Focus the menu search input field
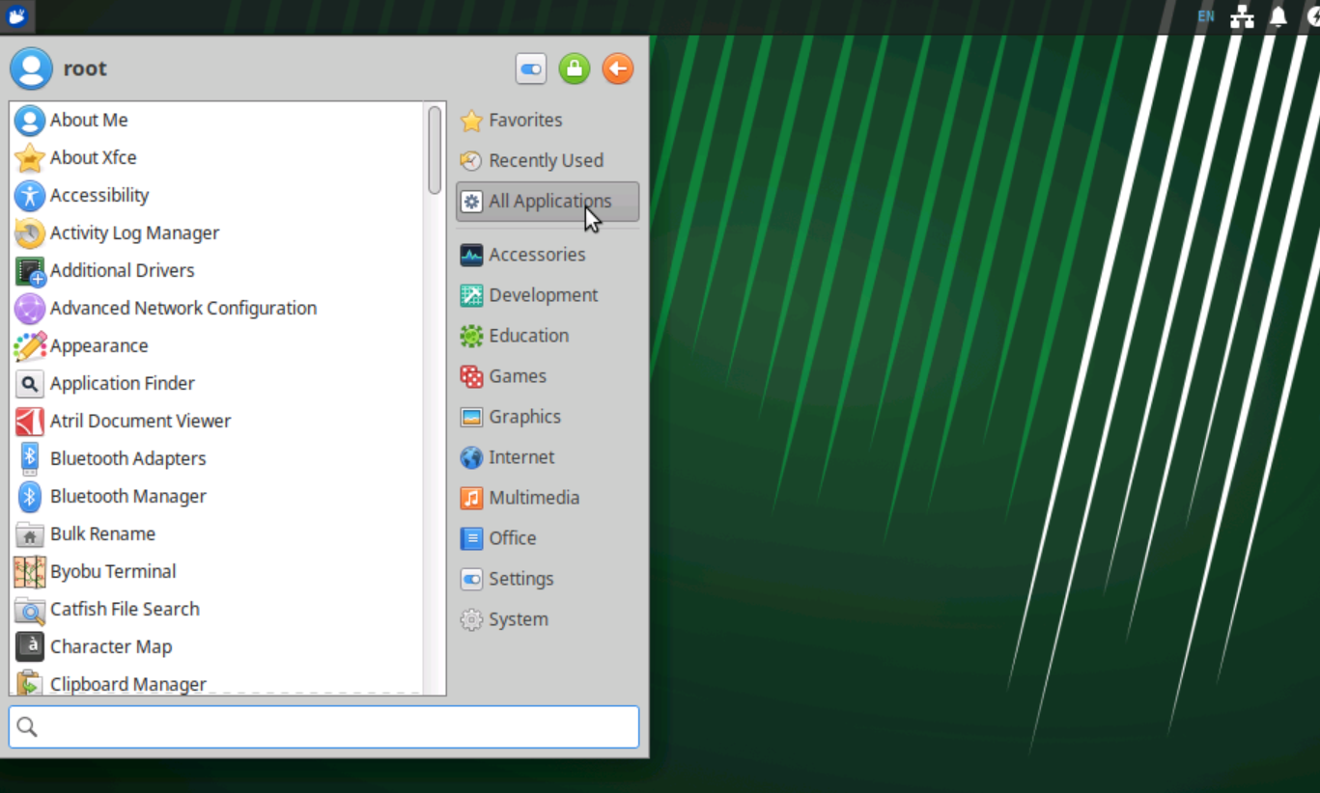The height and width of the screenshot is (793, 1320). click(x=323, y=726)
